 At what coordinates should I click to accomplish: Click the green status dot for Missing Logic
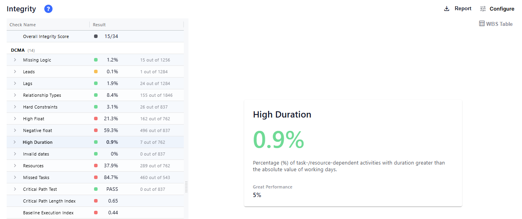tap(96, 60)
